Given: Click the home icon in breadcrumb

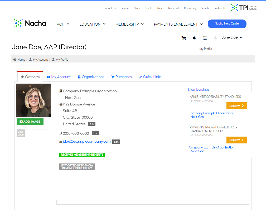Looking at the screenshot, I should pyautogui.click(x=15, y=60).
